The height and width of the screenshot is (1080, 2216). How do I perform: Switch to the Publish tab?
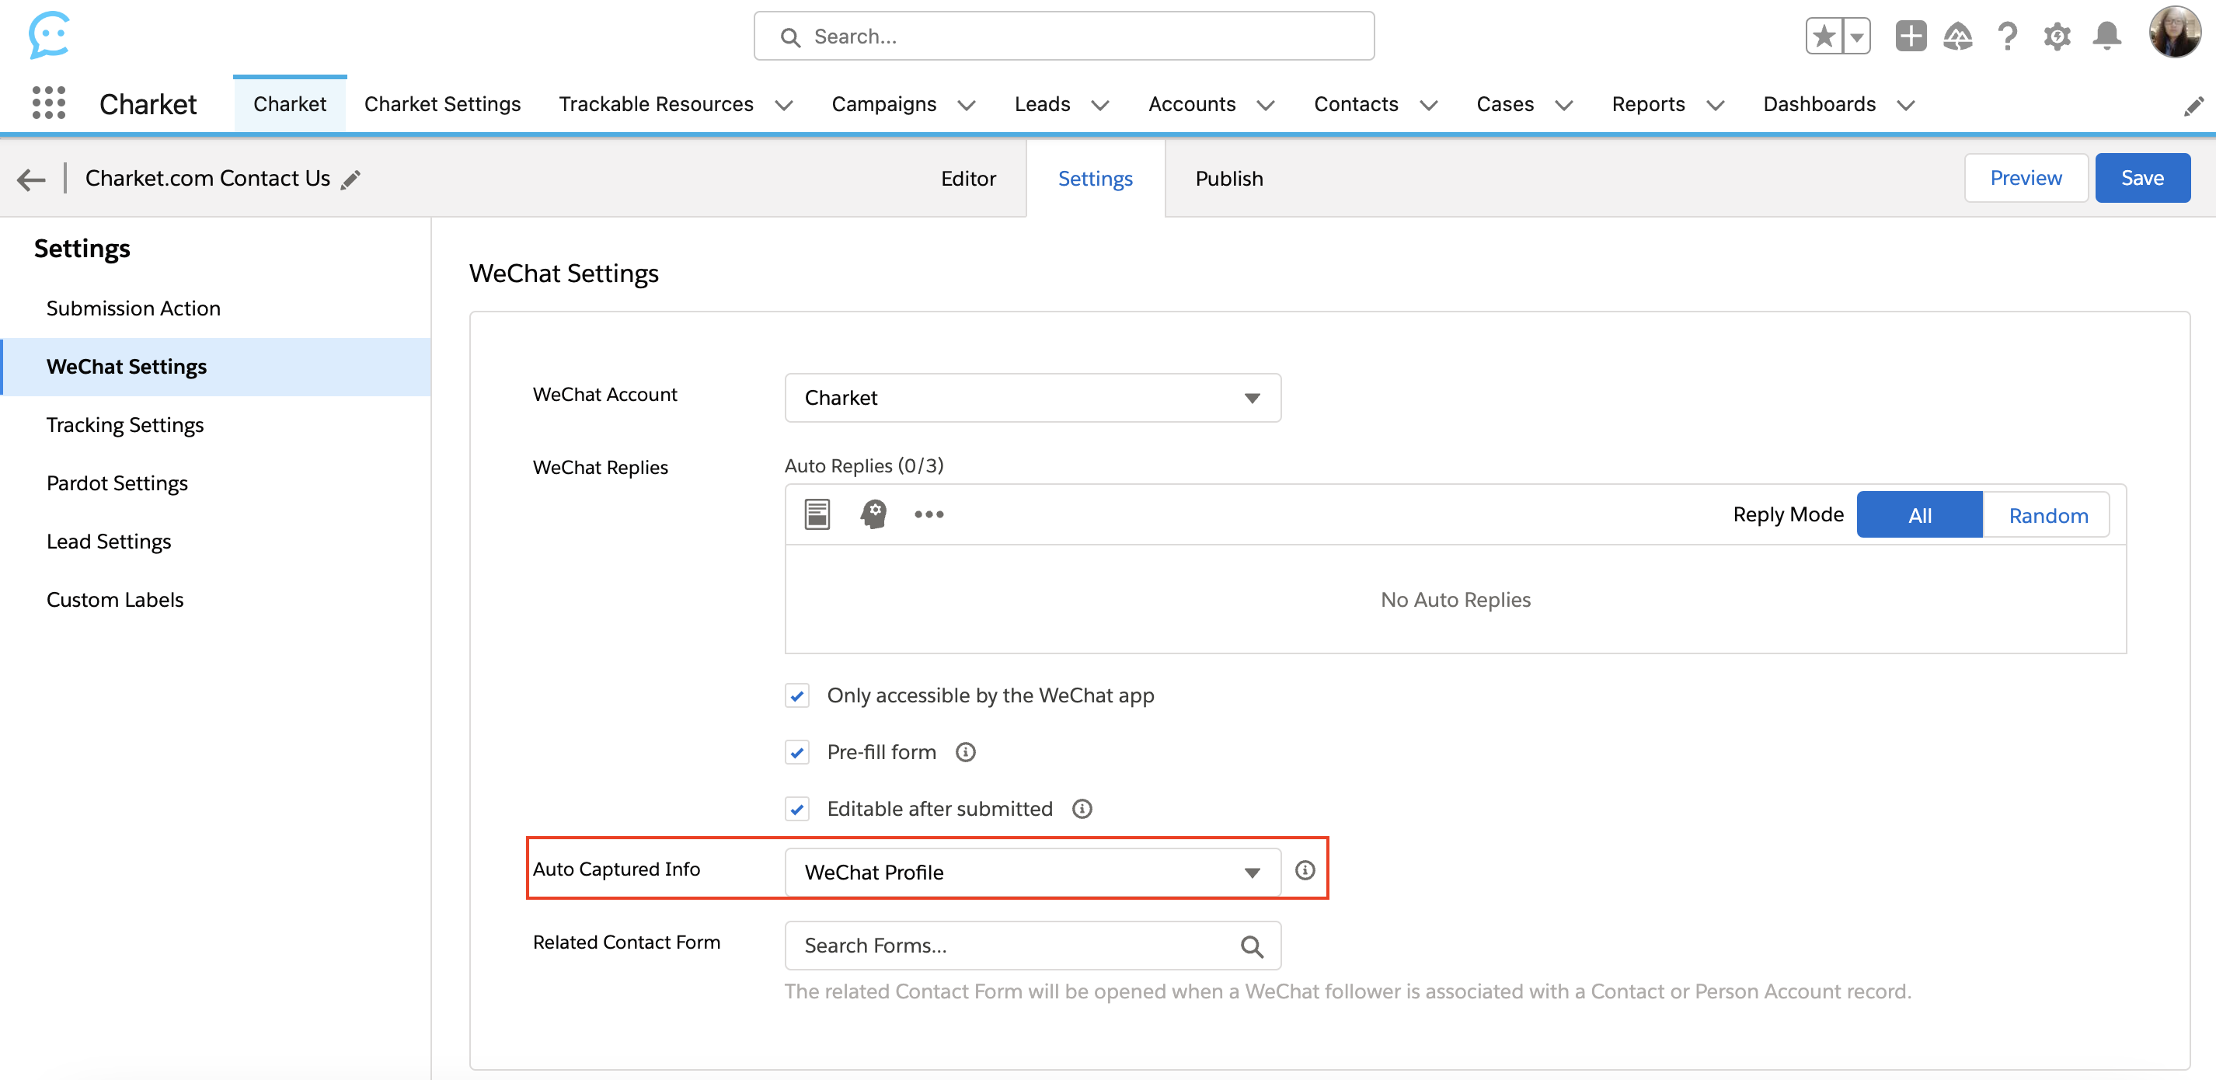click(1228, 179)
